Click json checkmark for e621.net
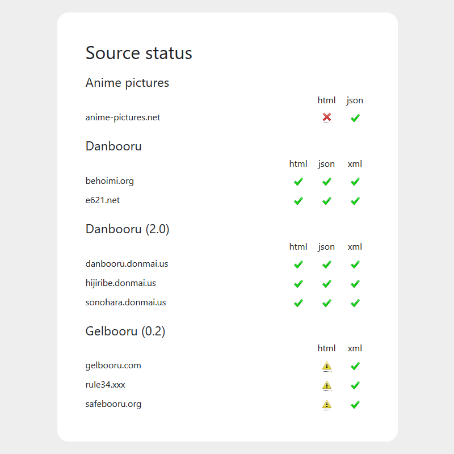This screenshot has width=454, height=454. [x=327, y=201]
